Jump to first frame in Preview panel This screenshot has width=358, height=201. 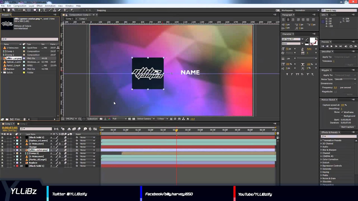click(322, 46)
